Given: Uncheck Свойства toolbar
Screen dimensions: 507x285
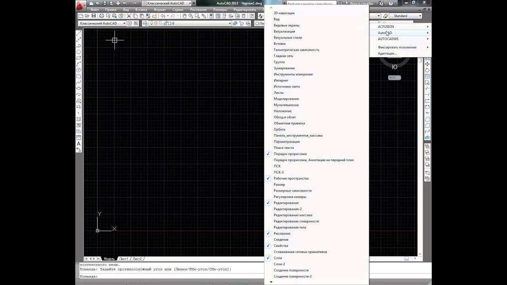Looking at the screenshot, I should tap(316, 246).
